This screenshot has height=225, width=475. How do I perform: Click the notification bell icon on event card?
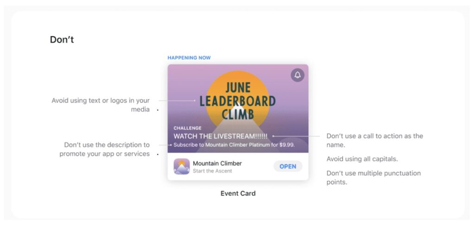click(x=297, y=75)
